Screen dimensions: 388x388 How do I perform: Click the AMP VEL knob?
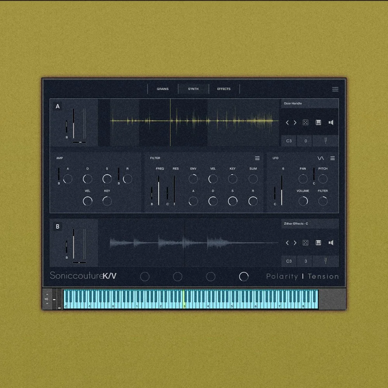(x=87, y=201)
